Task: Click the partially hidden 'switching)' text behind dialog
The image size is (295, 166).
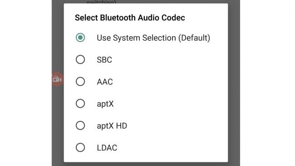Action: (101, 2)
